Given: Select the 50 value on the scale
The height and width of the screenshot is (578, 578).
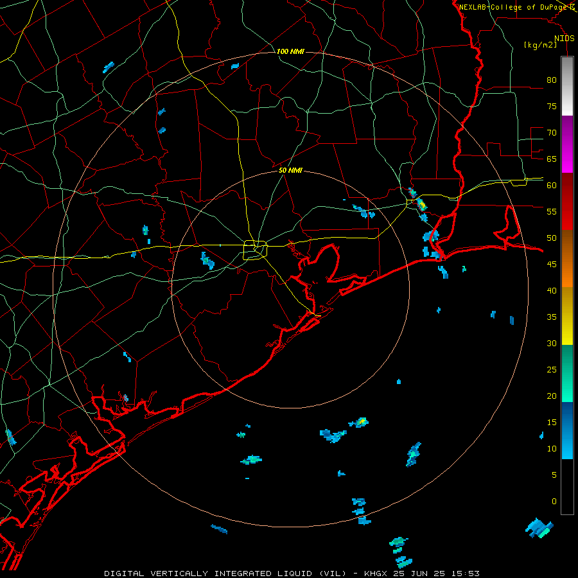Looking at the screenshot, I should [x=552, y=238].
